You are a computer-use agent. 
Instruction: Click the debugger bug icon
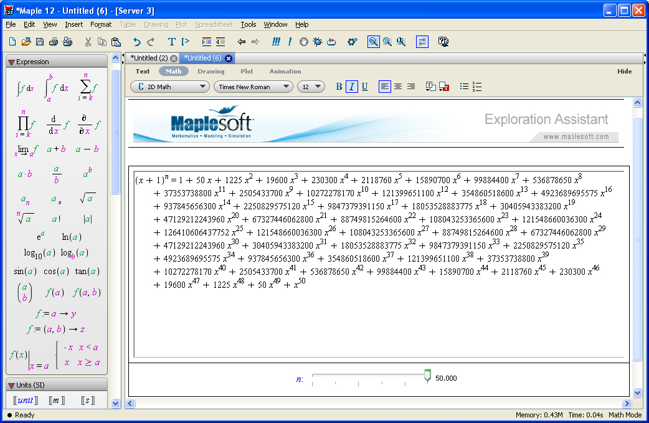318,42
